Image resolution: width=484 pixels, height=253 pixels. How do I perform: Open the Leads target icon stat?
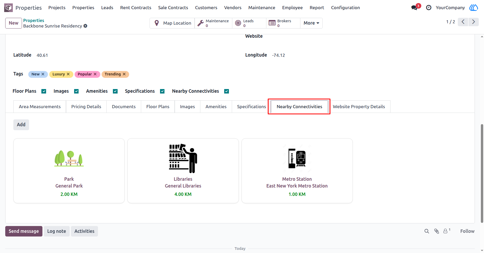tap(238, 23)
